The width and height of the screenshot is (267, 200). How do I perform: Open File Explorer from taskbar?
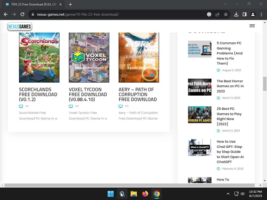click(x=134, y=194)
